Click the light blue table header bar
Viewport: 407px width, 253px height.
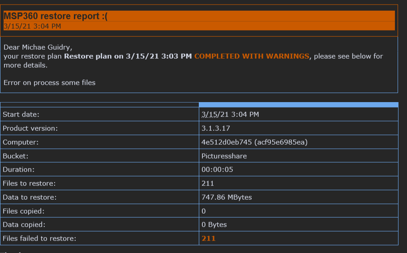pos(299,105)
